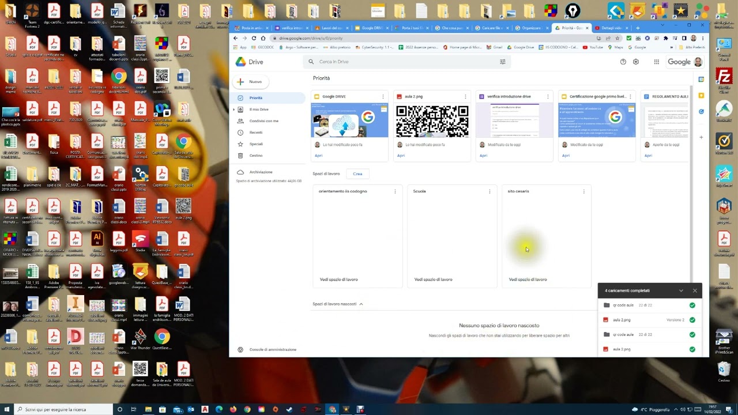Screen dimensions: 738x415
Task: Open Keep side panel icon
Action: [701, 96]
